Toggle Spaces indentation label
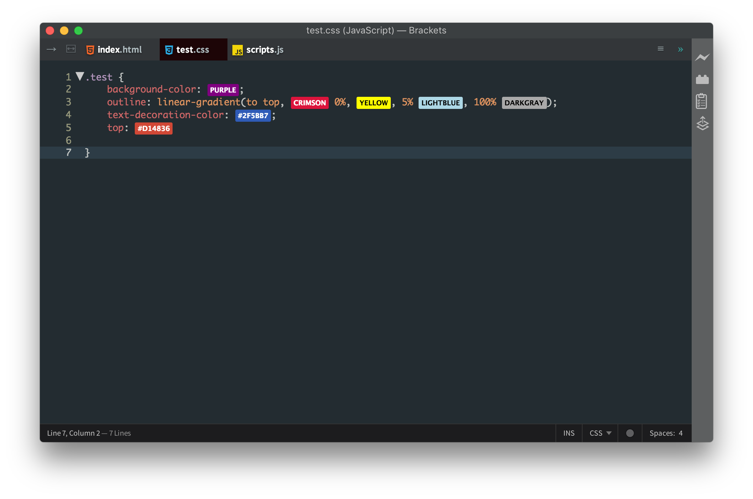The height and width of the screenshot is (499, 753). coord(662,433)
